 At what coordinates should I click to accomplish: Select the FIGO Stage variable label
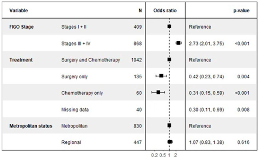pos(21,27)
